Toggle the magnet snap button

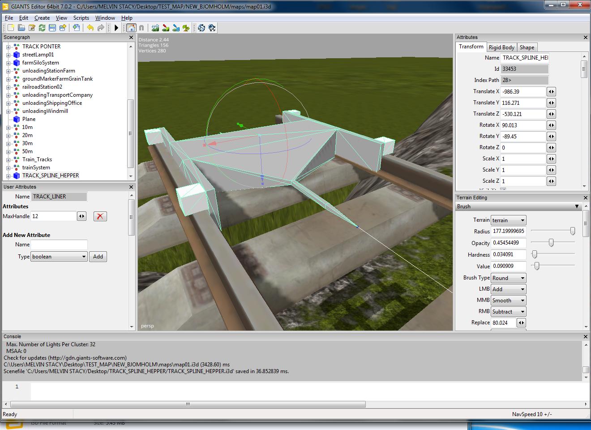click(141, 28)
